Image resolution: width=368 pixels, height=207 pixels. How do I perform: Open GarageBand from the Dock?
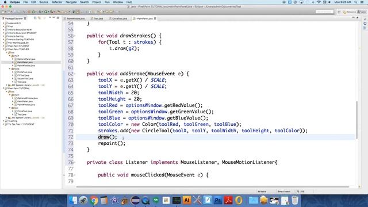125,200
